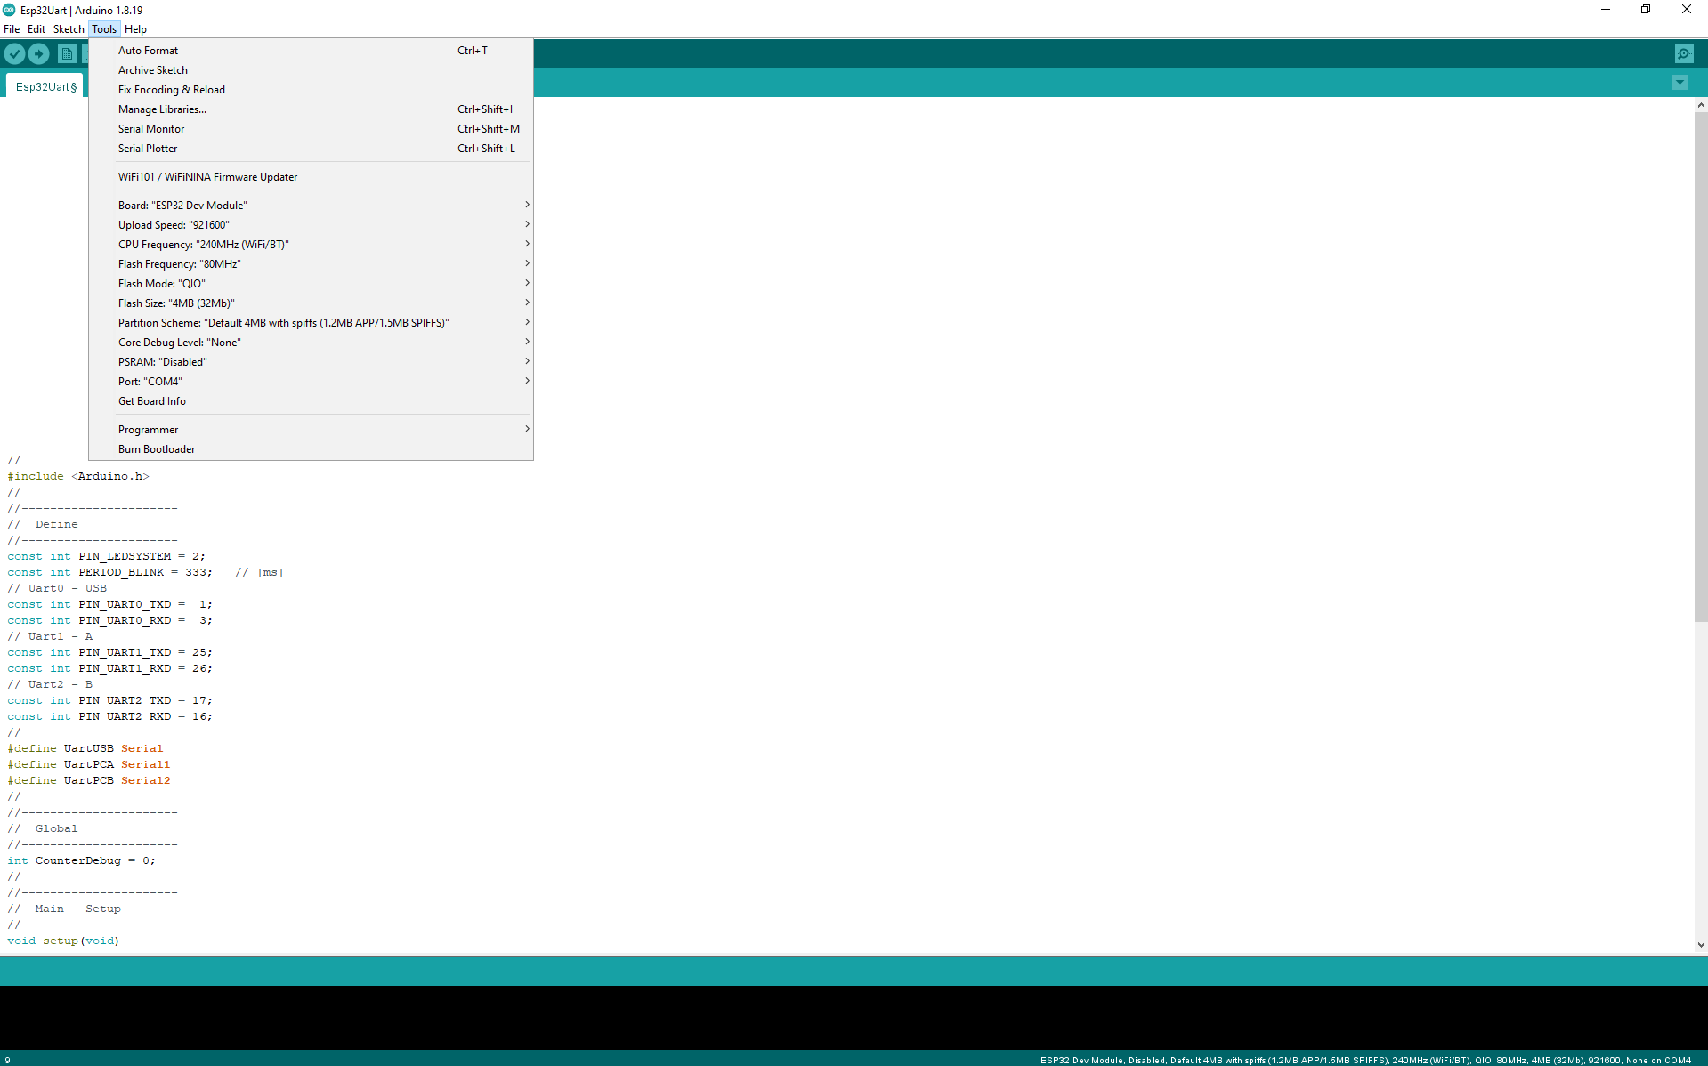Expand the Programmer submenu
1708x1066 pixels.
[x=311, y=430]
